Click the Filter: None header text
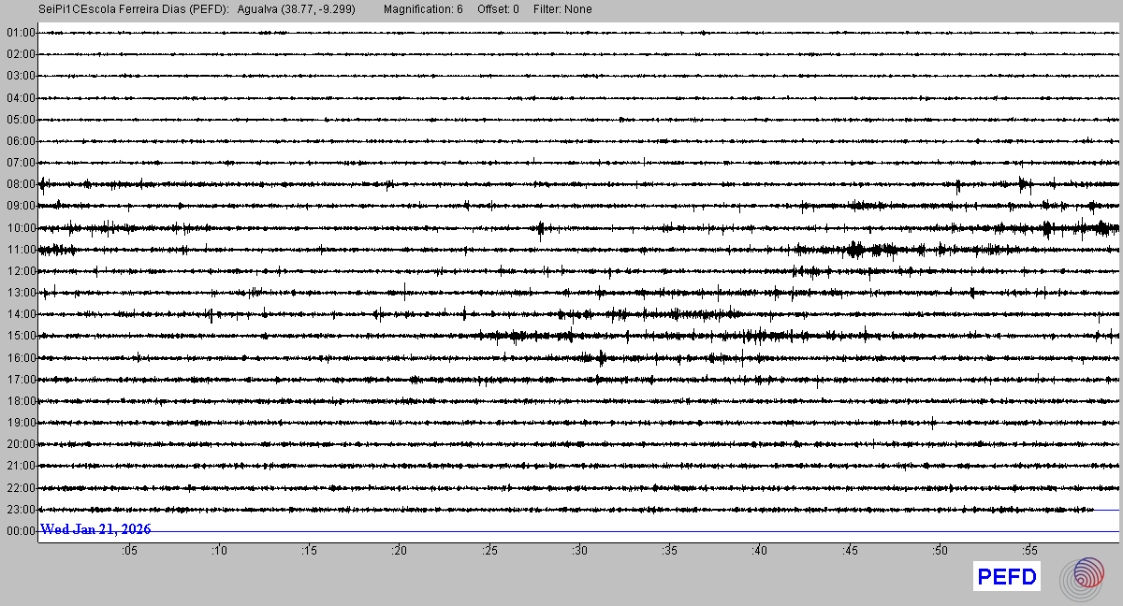This screenshot has height=606, width=1123. pyautogui.click(x=562, y=9)
